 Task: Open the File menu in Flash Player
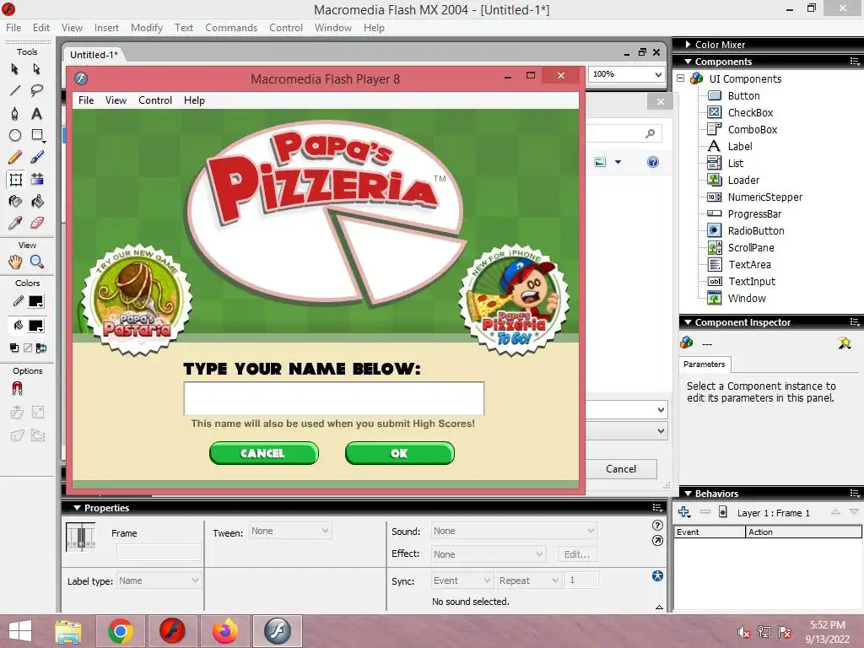coord(86,100)
